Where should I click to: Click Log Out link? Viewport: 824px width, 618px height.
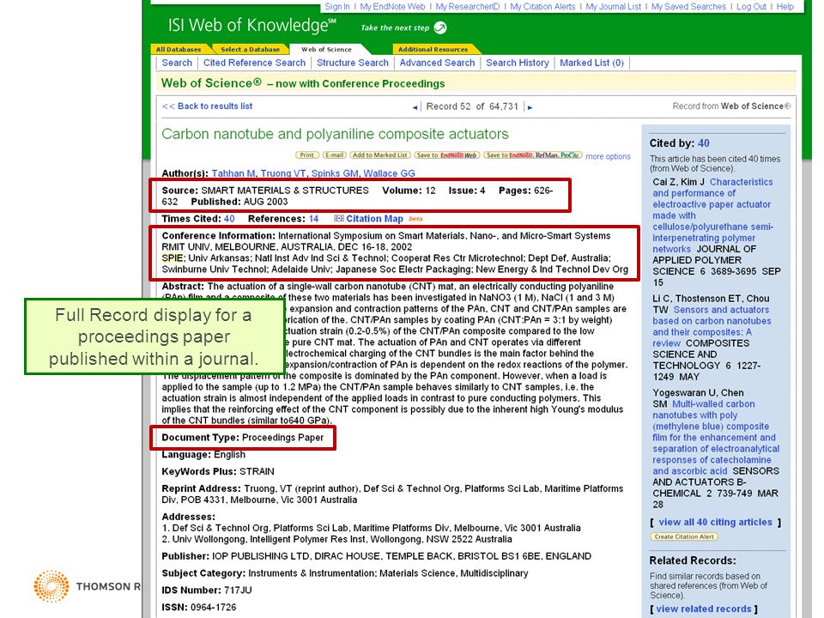click(752, 6)
